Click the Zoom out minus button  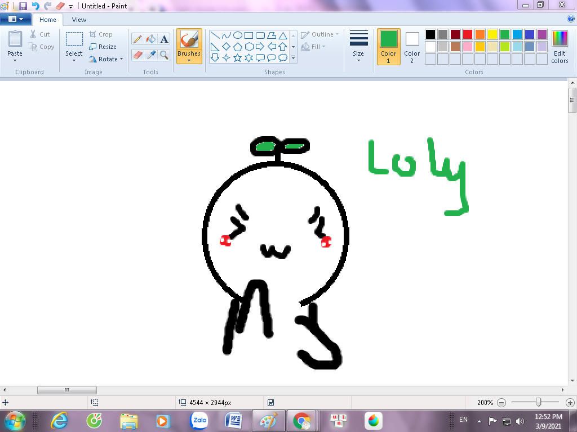point(501,403)
